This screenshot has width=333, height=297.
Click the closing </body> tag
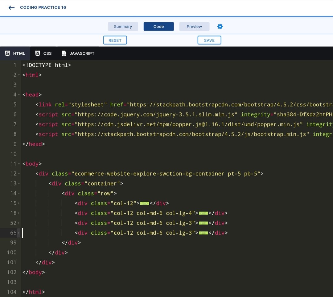coord(34,272)
